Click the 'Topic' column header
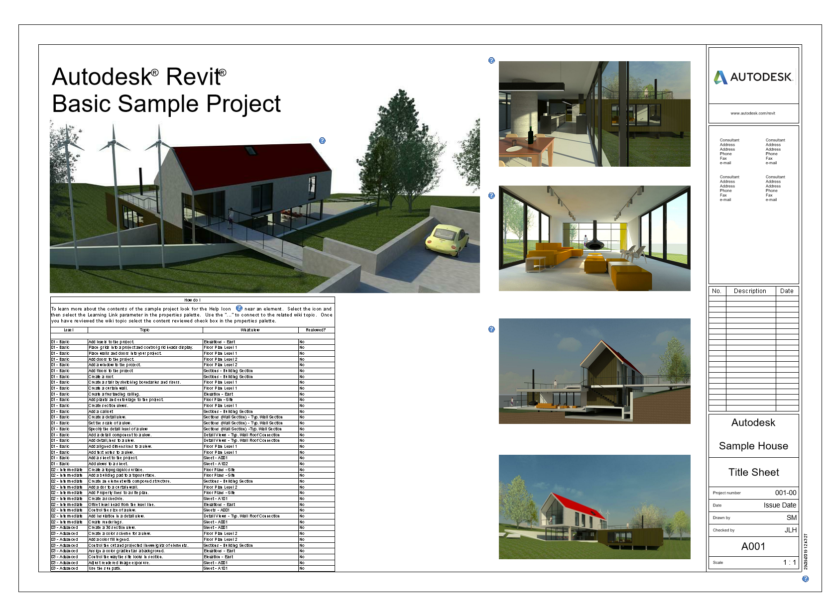Screen dimensions: 829x611 (145, 330)
